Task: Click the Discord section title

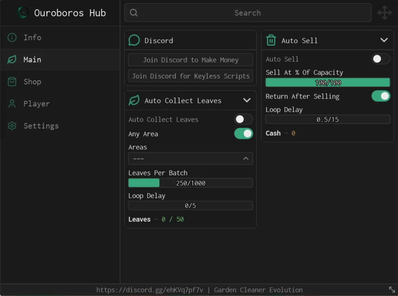Action: tap(159, 40)
